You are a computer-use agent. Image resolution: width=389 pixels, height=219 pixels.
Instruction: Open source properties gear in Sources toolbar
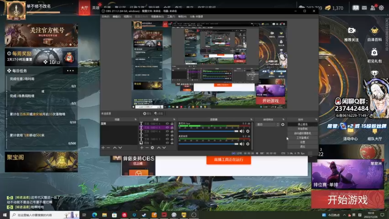(152, 148)
